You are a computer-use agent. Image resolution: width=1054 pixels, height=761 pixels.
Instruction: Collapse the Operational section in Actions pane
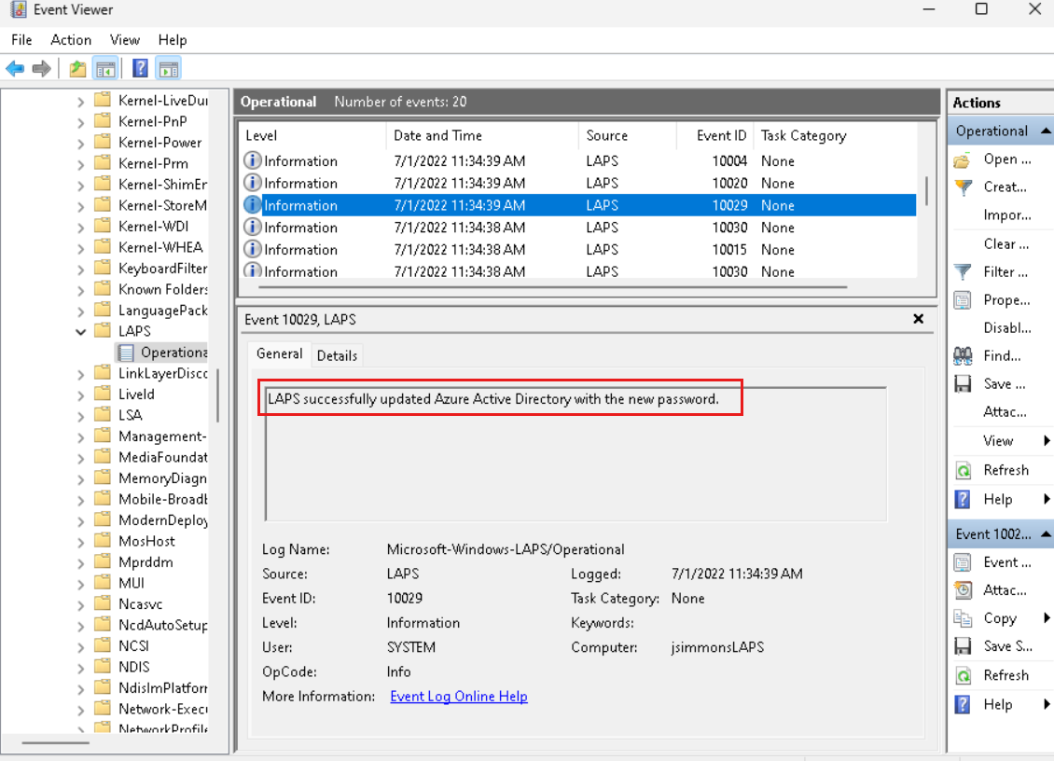coord(1047,131)
